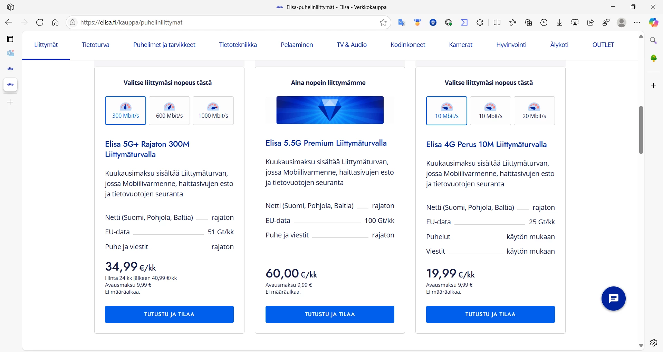Screen dimensions: 663x352
Task: Click the blue diamond Premium banner image
Action: point(330,110)
